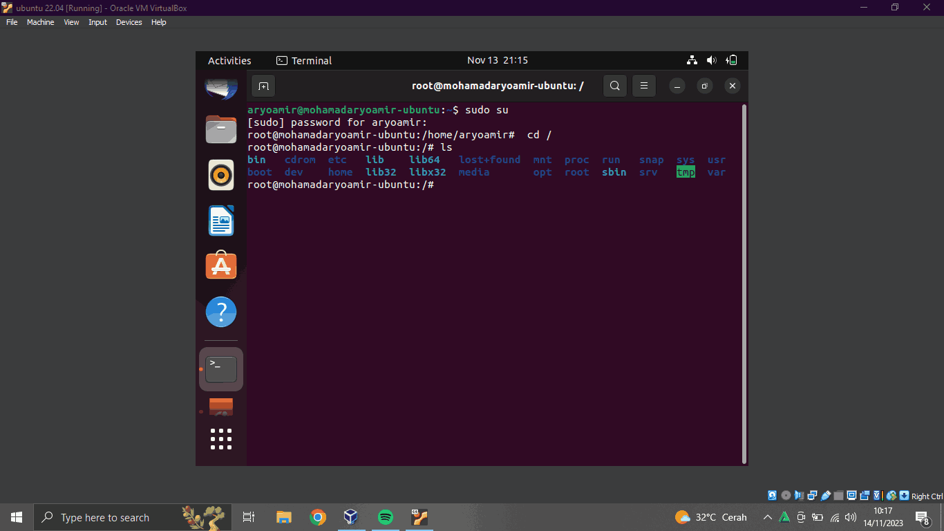Image resolution: width=944 pixels, height=531 pixels.
Task: Click the optical disk icon in VirtualBox status bar
Action: 786,496
